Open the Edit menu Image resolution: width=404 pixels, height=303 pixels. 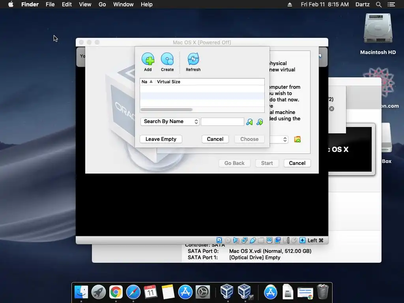67,4
